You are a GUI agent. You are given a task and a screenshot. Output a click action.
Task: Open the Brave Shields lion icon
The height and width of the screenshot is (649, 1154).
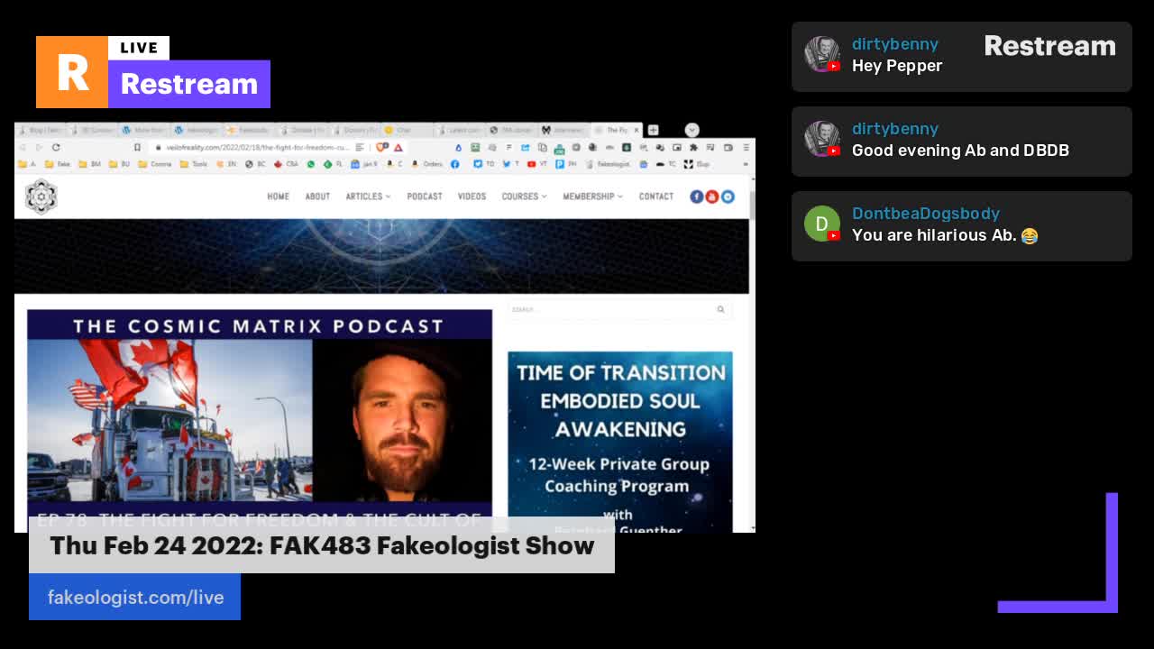382,147
